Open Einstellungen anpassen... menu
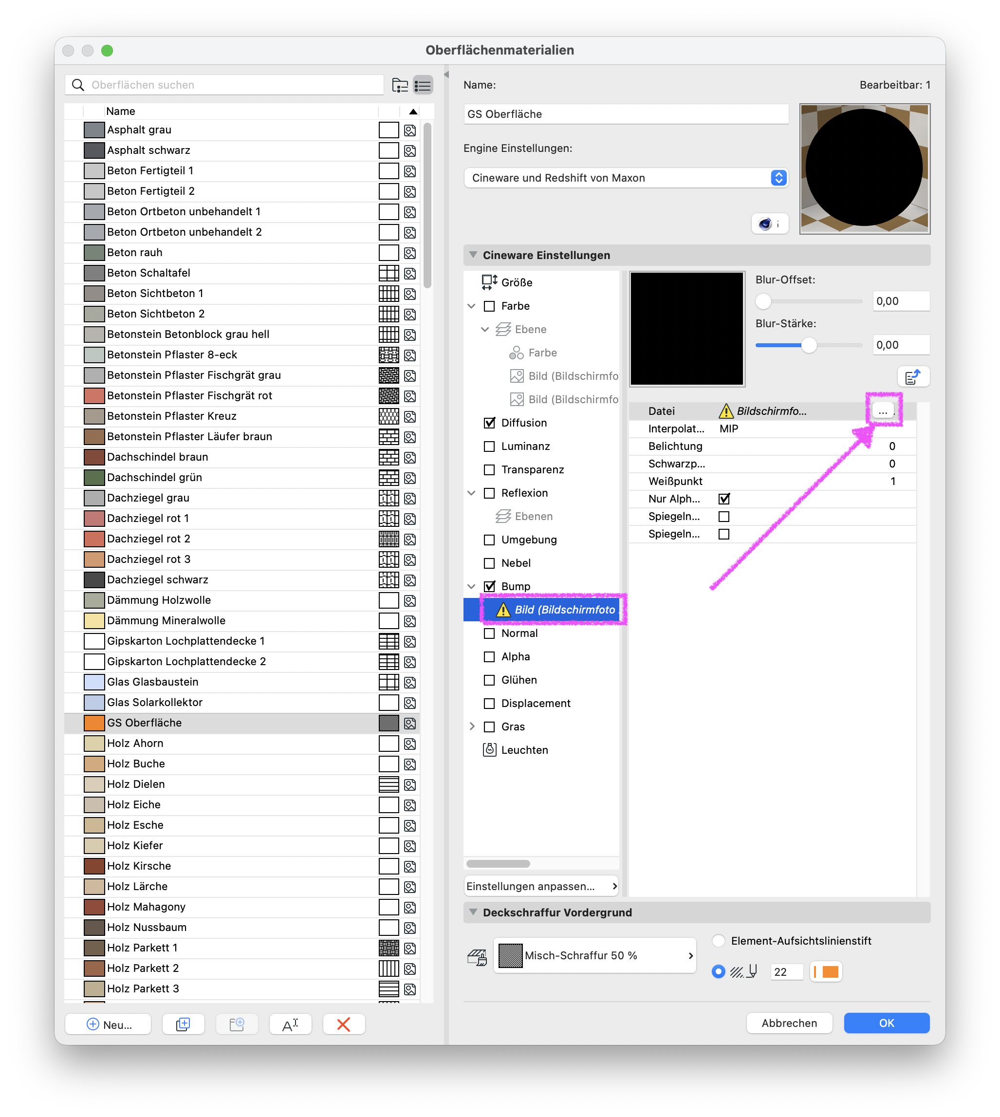 tap(541, 886)
